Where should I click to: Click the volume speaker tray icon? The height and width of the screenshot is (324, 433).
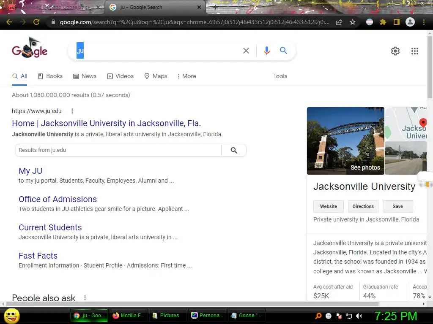(359, 316)
